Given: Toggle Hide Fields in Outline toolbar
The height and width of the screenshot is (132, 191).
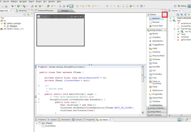Looking at the screenshot, I should point(181,15).
